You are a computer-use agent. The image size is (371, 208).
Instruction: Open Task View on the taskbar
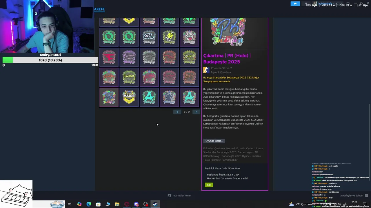(x=70, y=204)
